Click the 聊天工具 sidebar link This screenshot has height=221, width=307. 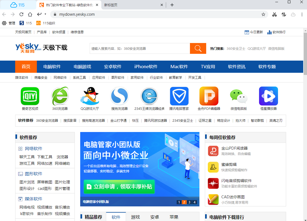27,157
